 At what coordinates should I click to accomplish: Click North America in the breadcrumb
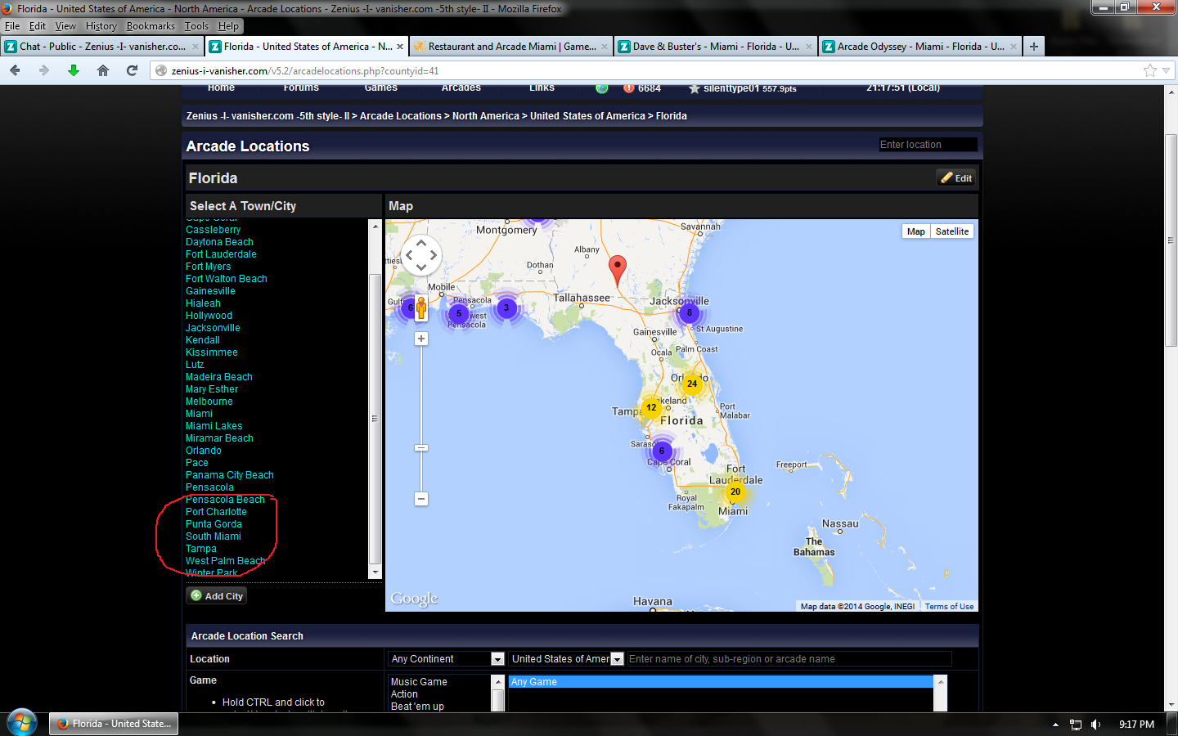[x=486, y=116]
